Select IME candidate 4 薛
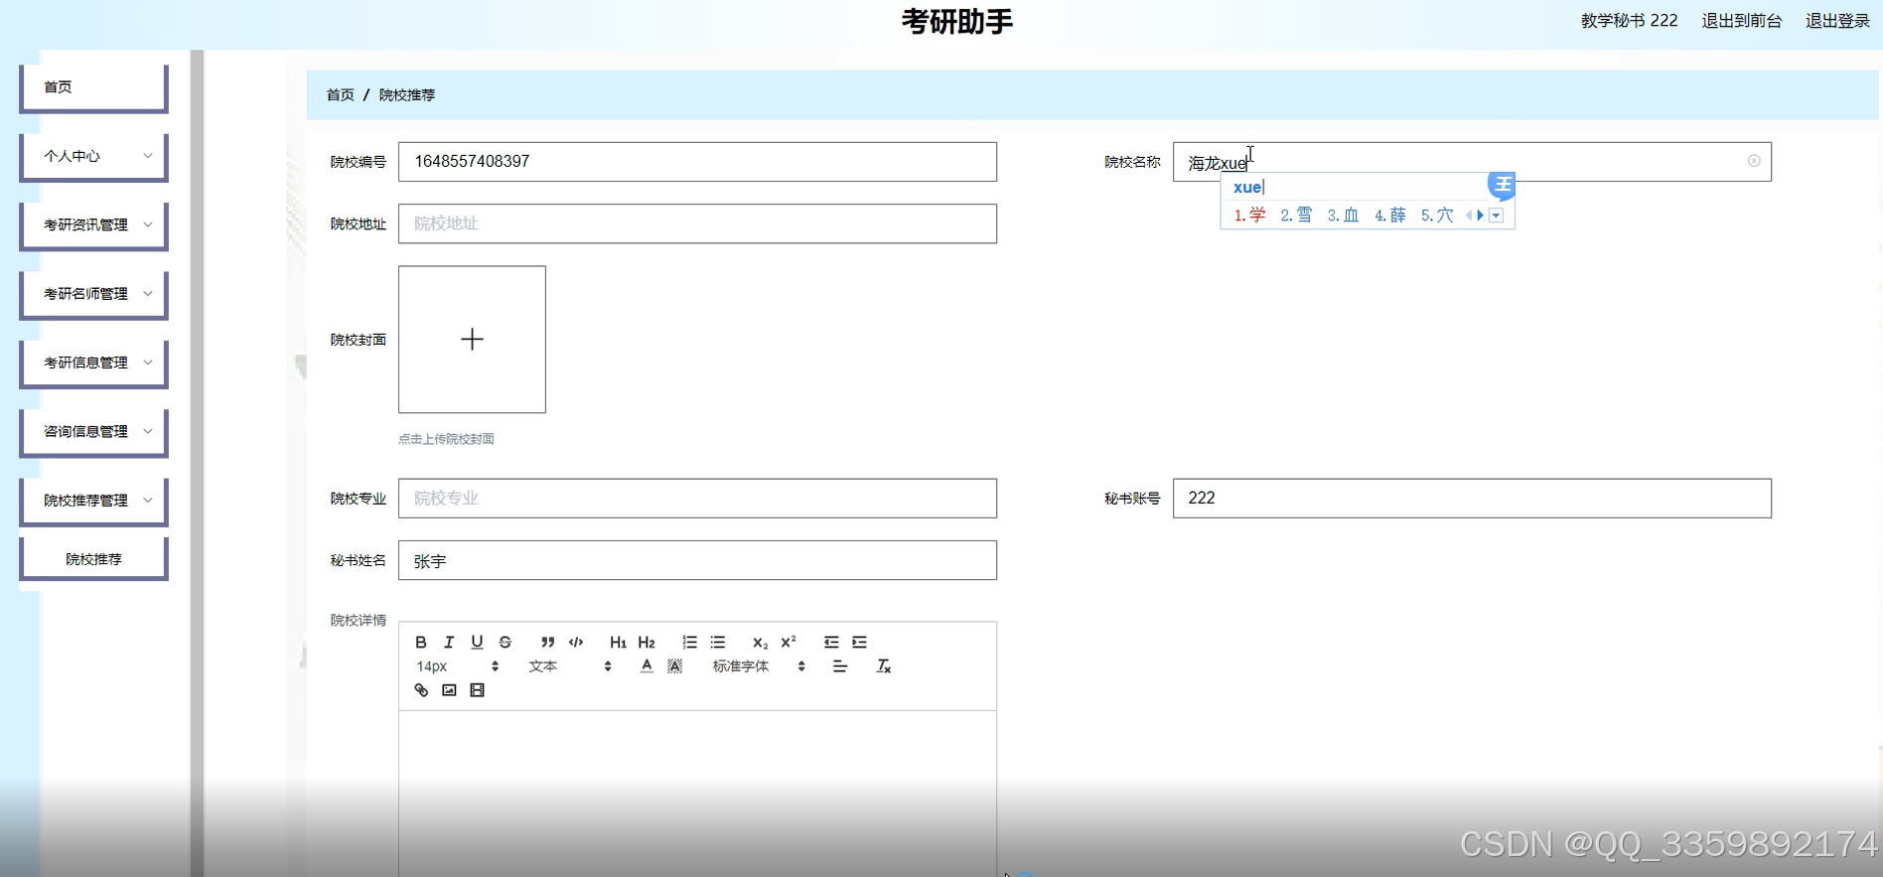Viewport: 1883px width, 877px height. 1389,216
